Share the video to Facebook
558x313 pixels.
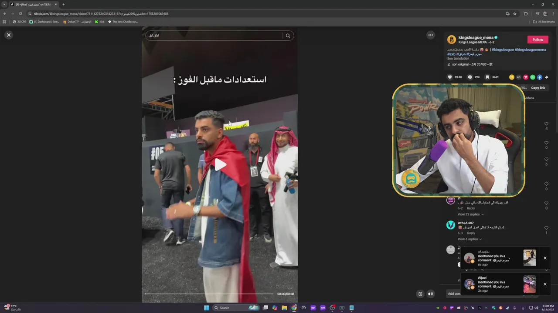540,77
